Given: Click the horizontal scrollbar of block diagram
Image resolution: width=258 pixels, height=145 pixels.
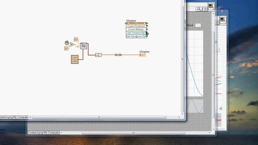Looking at the screenshot, I should [99, 117].
